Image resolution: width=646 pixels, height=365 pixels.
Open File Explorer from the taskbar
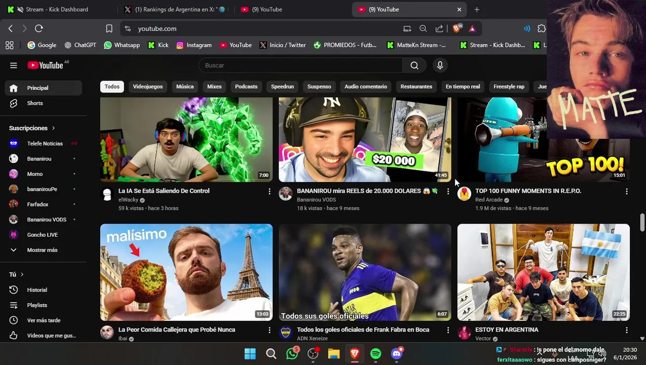(x=333, y=353)
